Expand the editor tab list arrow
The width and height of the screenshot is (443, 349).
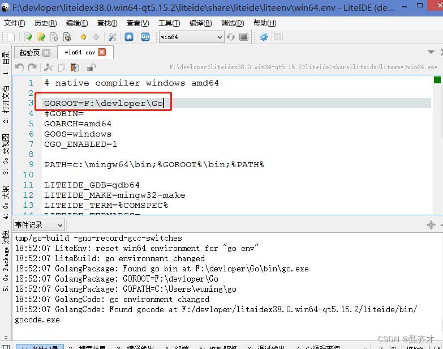[x=431, y=52]
